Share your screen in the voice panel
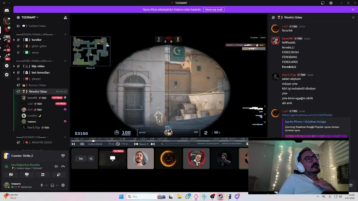This screenshot has height=201, width=358. (x=27, y=174)
